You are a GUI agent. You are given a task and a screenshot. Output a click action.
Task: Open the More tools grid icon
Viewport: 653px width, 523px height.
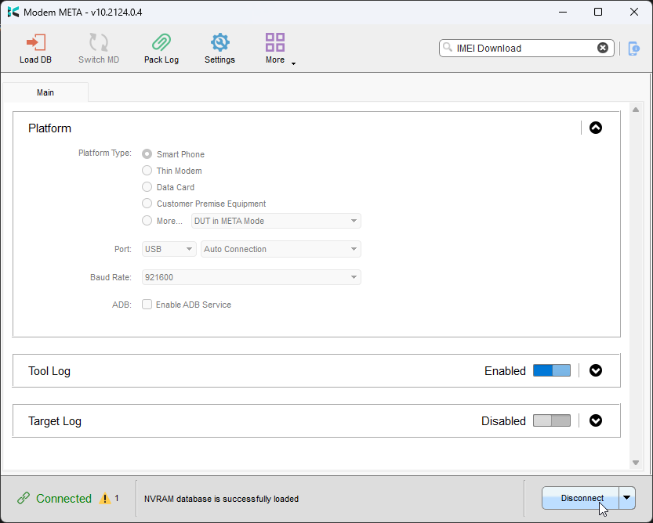275,43
